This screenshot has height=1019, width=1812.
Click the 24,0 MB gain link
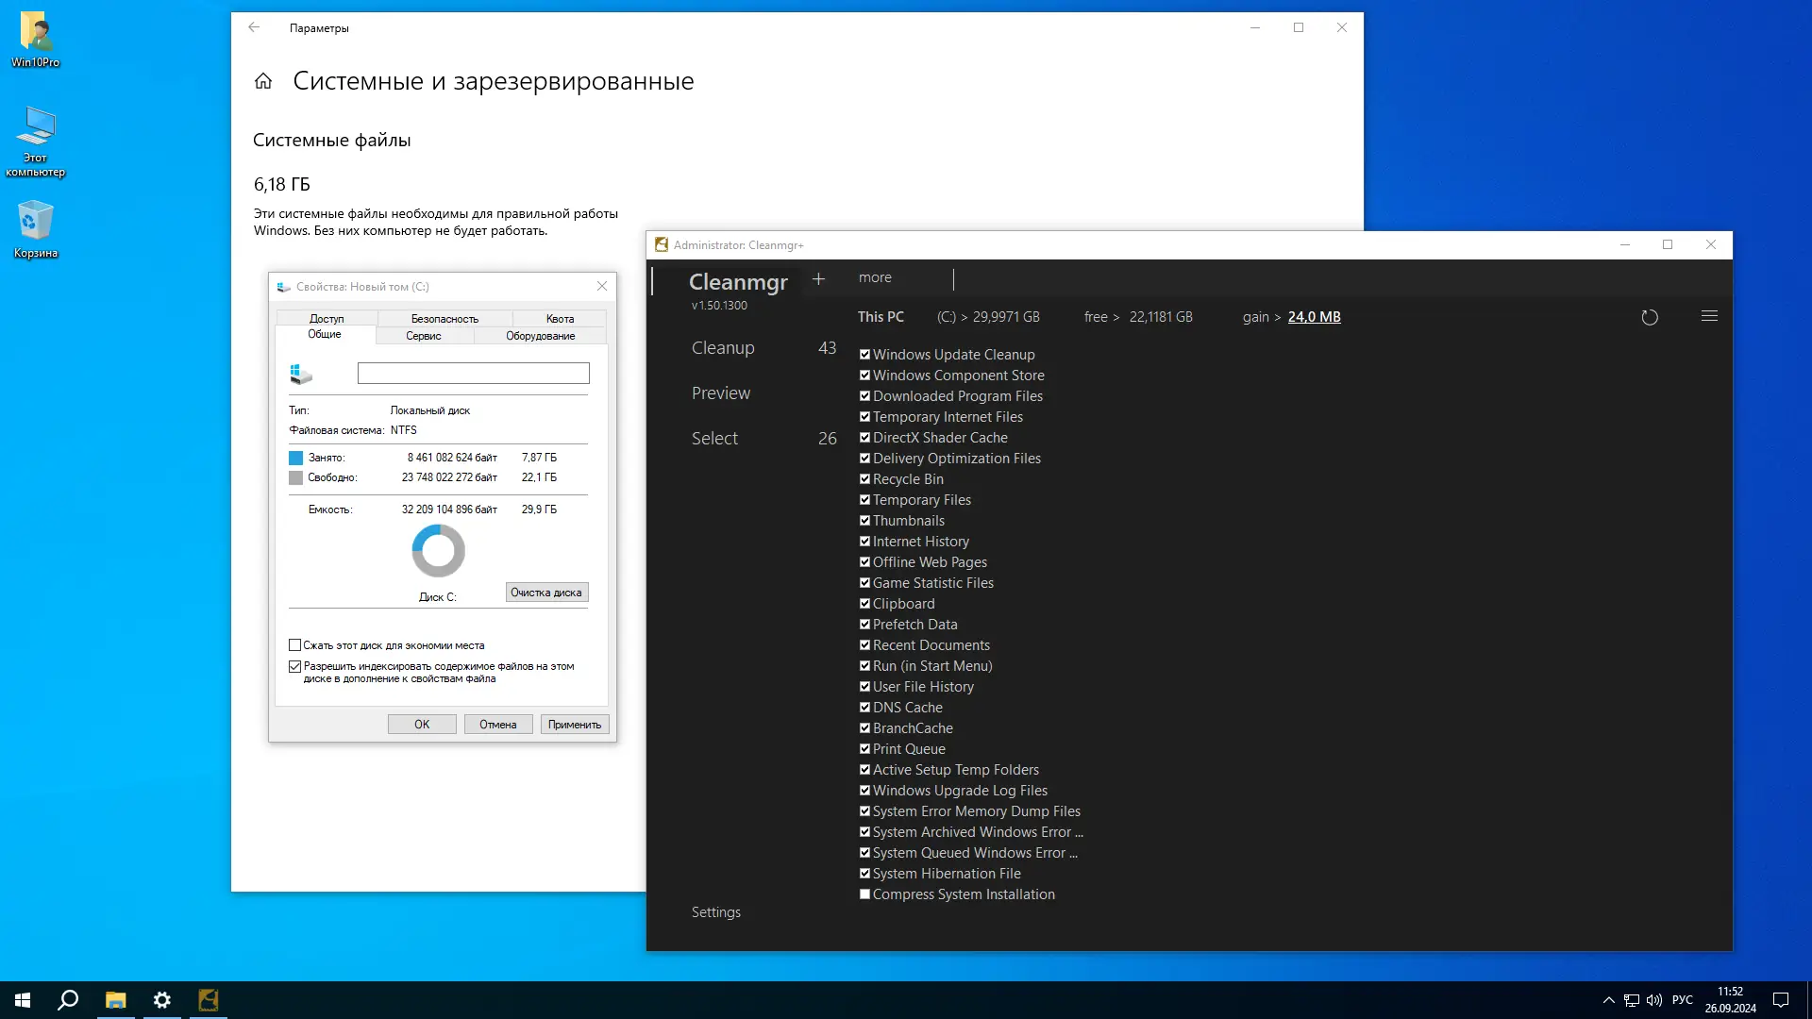coord(1314,317)
